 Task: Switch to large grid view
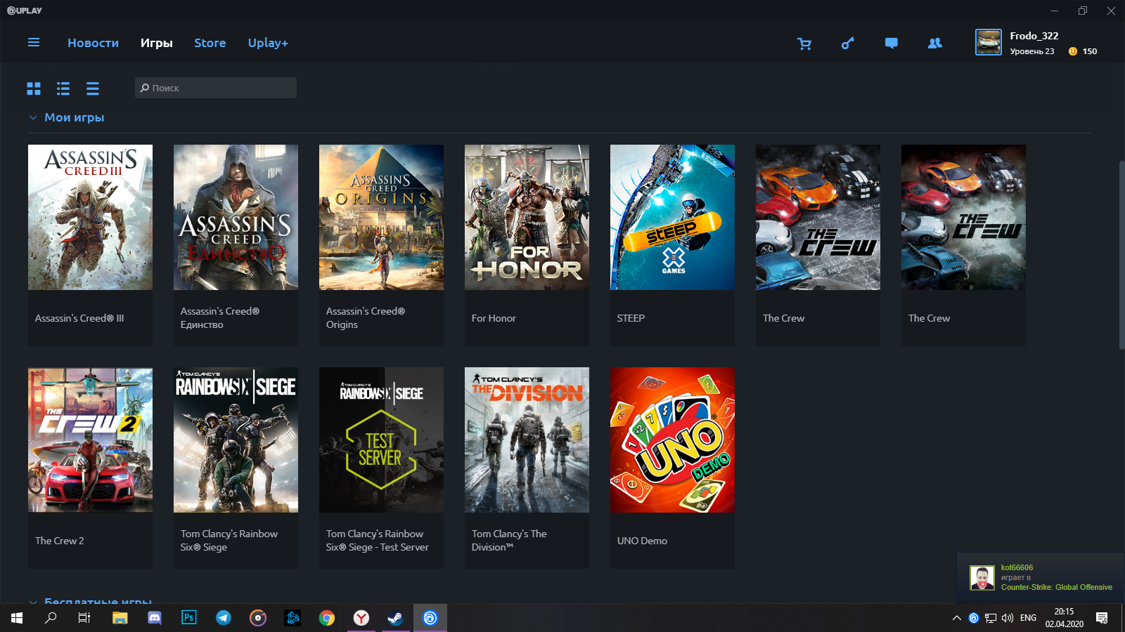[x=34, y=88]
